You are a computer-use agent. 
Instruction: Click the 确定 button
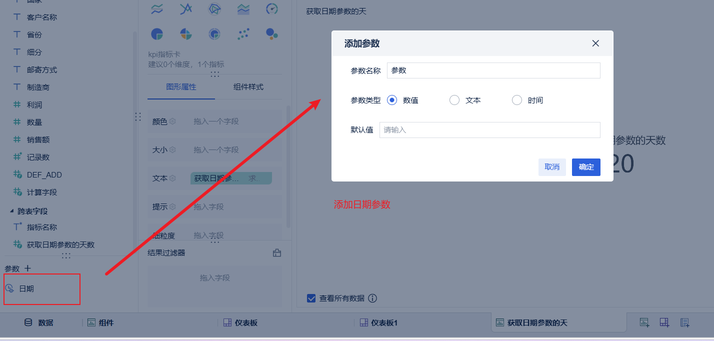tap(586, 167)
